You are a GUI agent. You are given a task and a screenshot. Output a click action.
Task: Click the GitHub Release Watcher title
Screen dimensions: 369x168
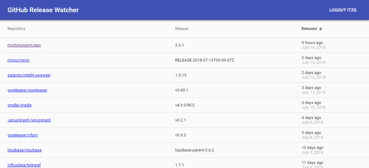[43, 10]
